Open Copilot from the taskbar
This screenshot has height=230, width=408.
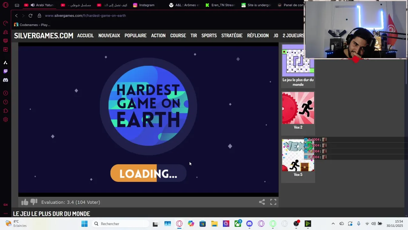pos(191,224)
